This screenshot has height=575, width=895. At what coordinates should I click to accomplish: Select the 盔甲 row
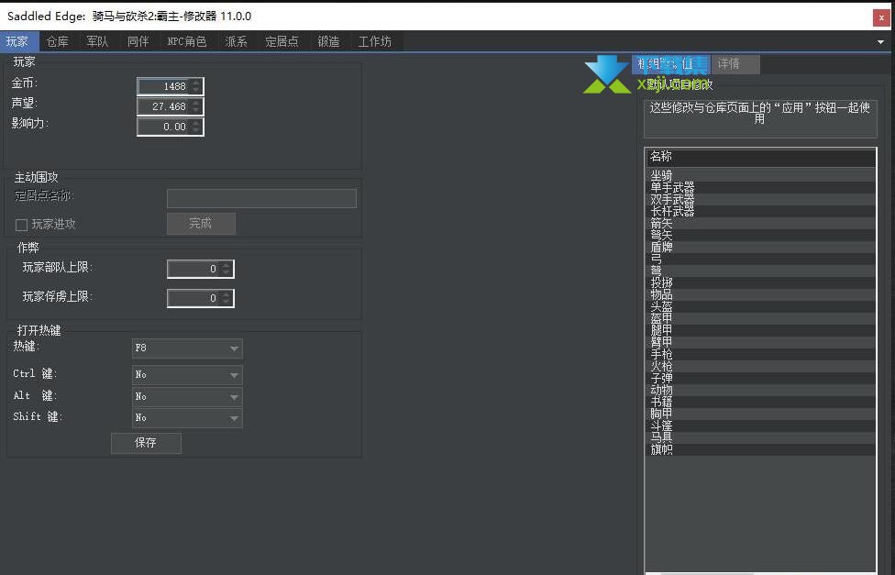pos(761,318)
